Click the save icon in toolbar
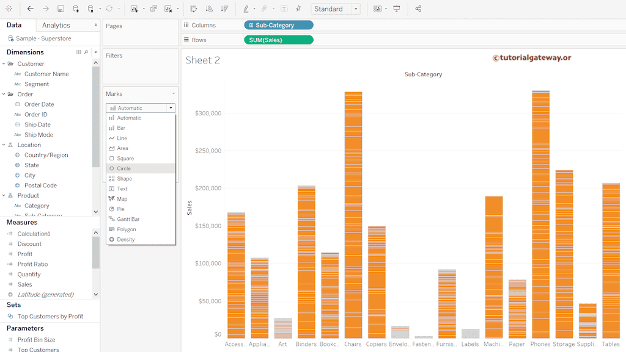The image size is (626, 352). click(x=61, y=9)
